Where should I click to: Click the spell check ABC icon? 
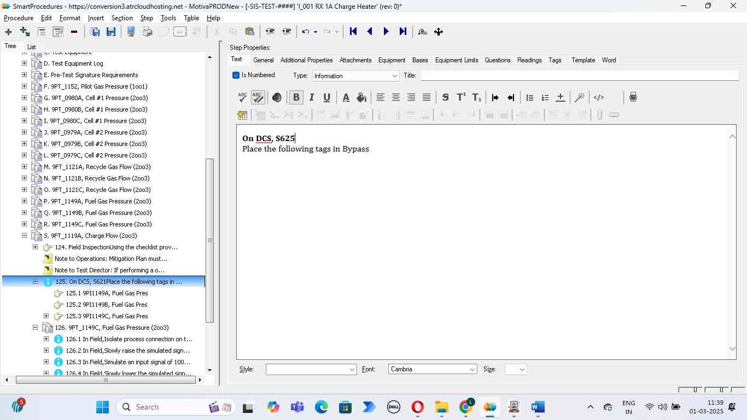[x=242, y=97]
